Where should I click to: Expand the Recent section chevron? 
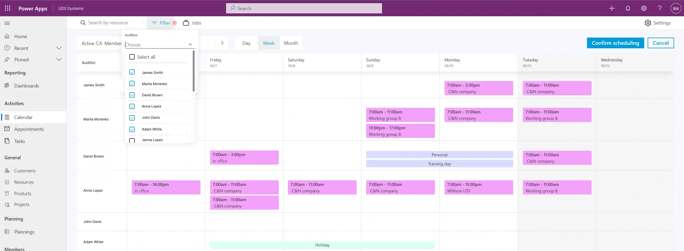pos(59,48)
